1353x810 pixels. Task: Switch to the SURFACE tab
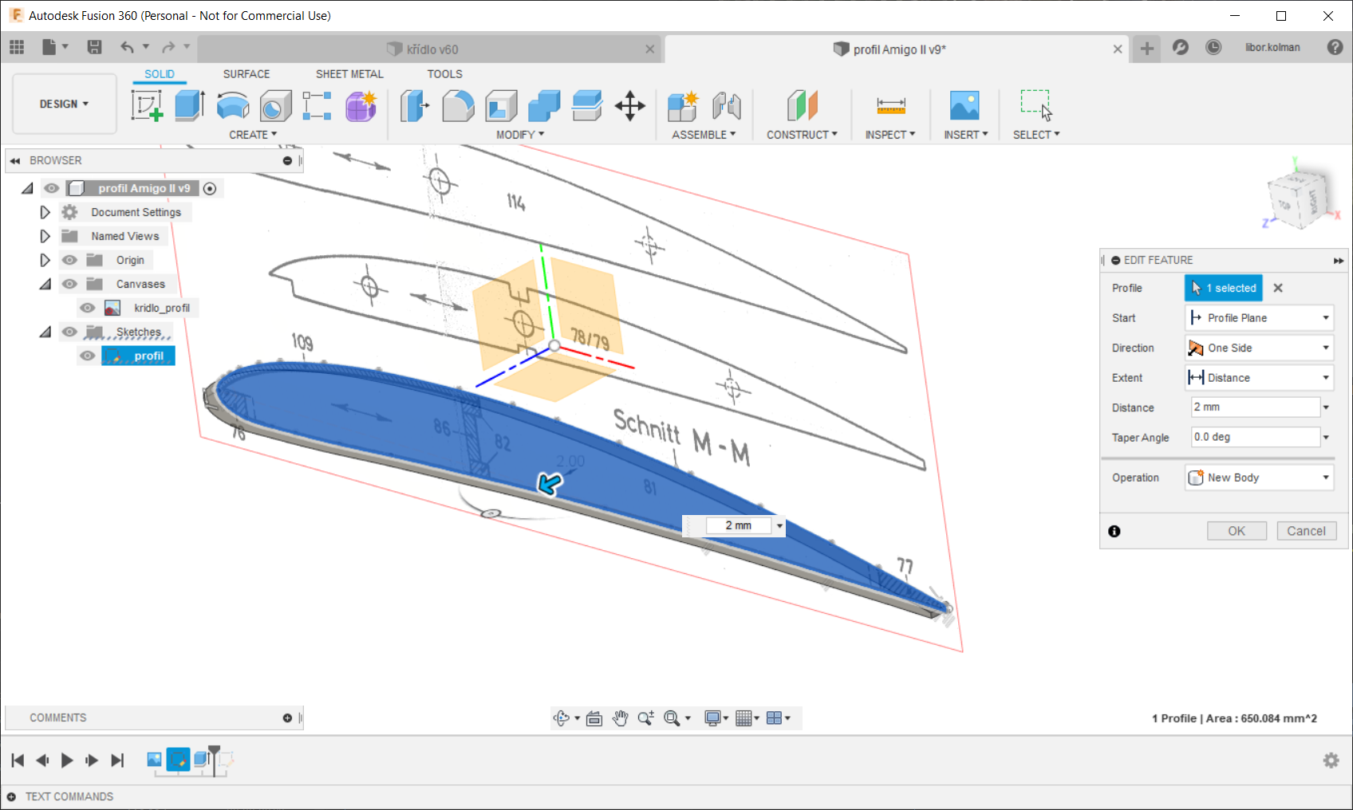[x=246, y=74]
